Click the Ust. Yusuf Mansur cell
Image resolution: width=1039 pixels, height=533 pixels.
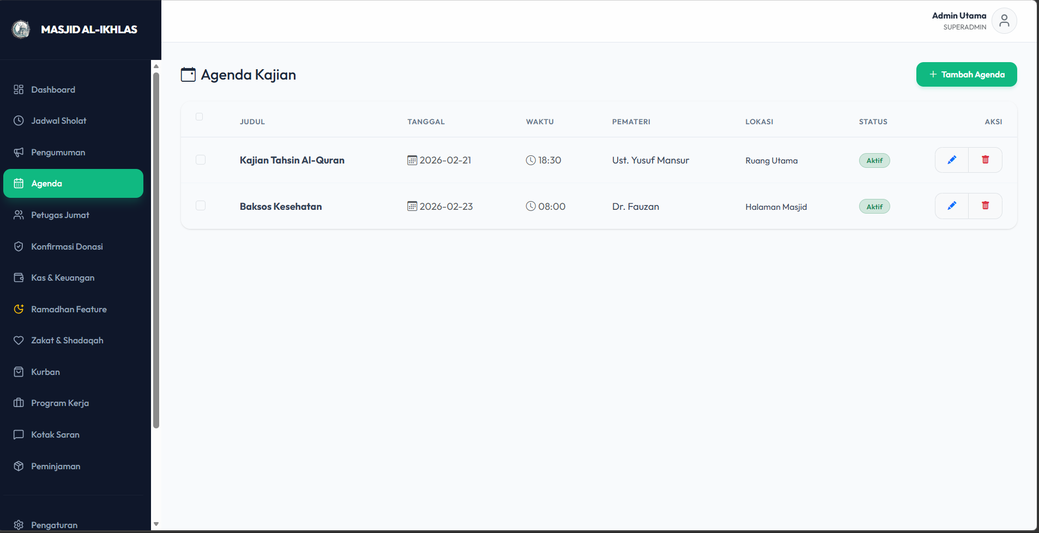[x=650, y=160]
